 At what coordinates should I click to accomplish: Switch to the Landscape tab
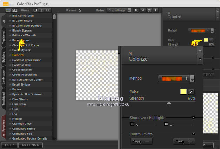4,77
